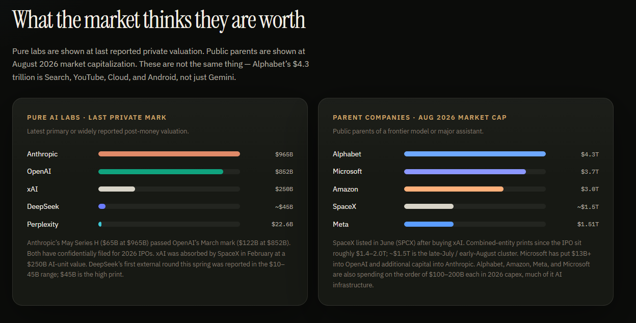Click the Anthropic orange valuation bar

pyautogui.click(x=169, y=154)
